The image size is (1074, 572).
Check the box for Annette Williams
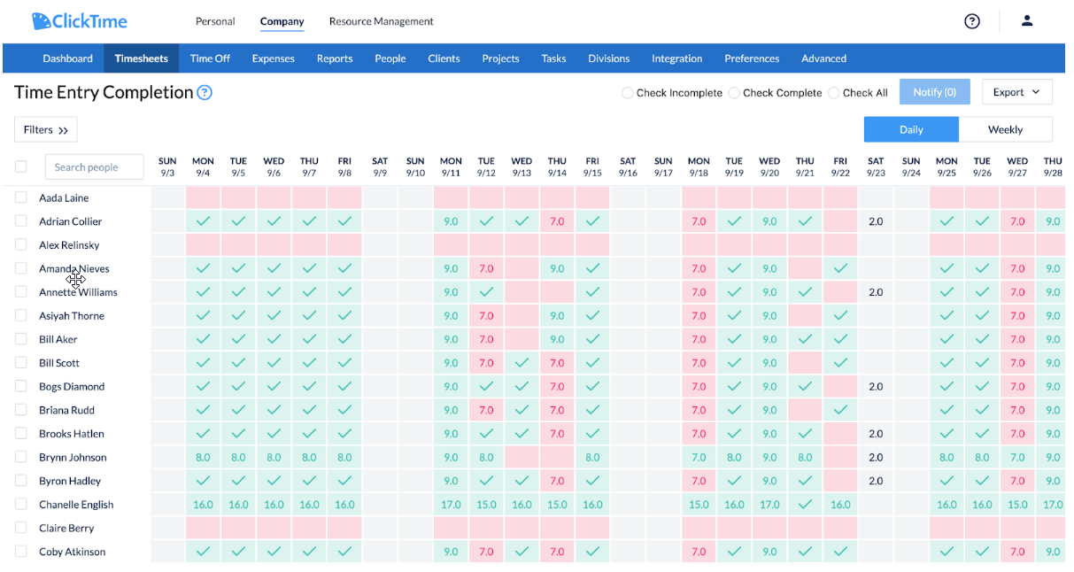[x=21, y=292]
